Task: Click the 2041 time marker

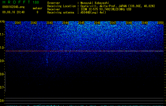Action: 18,23
